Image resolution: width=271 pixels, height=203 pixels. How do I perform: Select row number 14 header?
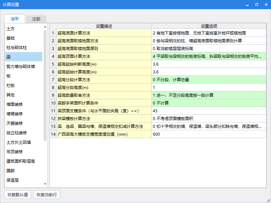point(53,134)
